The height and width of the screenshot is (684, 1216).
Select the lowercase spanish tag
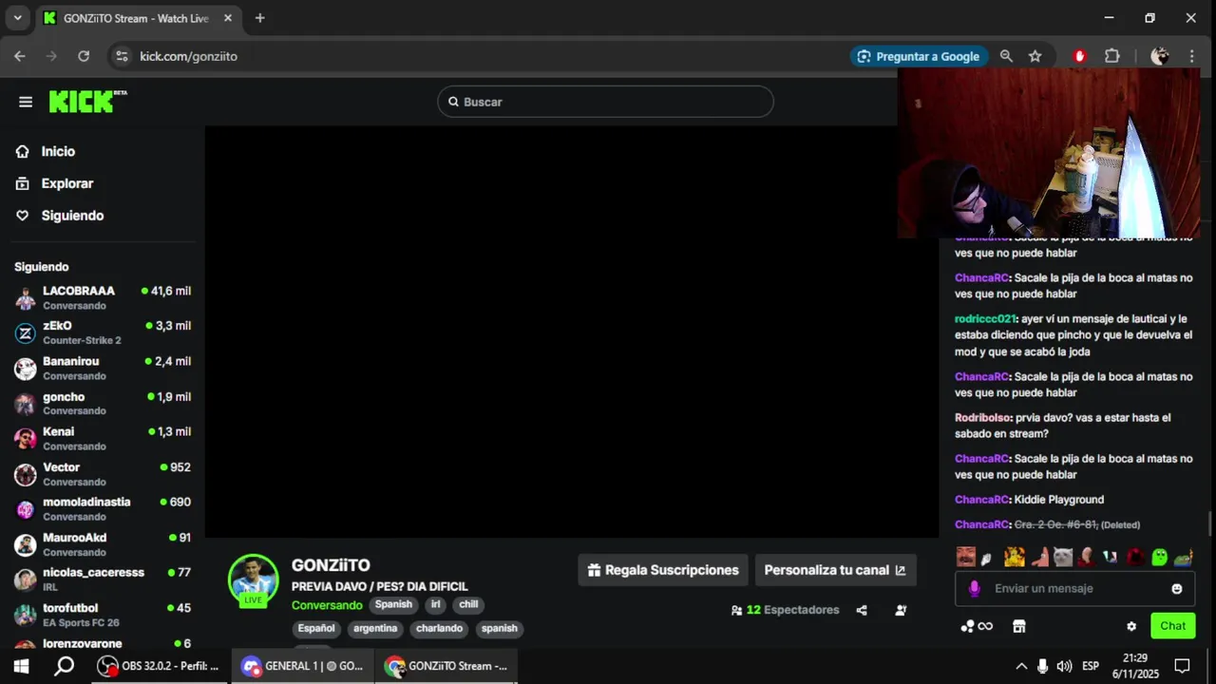point(499,628)
